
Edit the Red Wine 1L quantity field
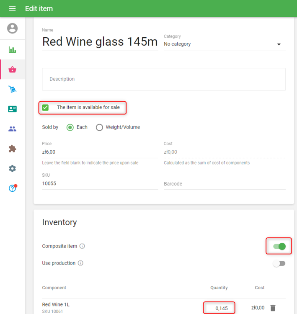[219, 308]
